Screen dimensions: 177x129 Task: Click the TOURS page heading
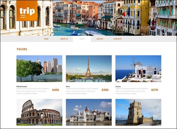click(22, 49)
